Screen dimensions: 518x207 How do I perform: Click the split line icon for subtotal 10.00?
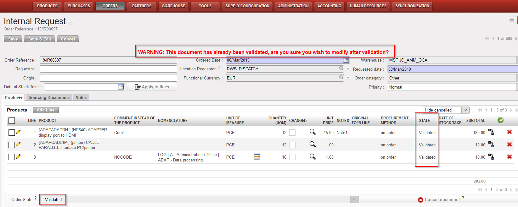coord(491,157)
